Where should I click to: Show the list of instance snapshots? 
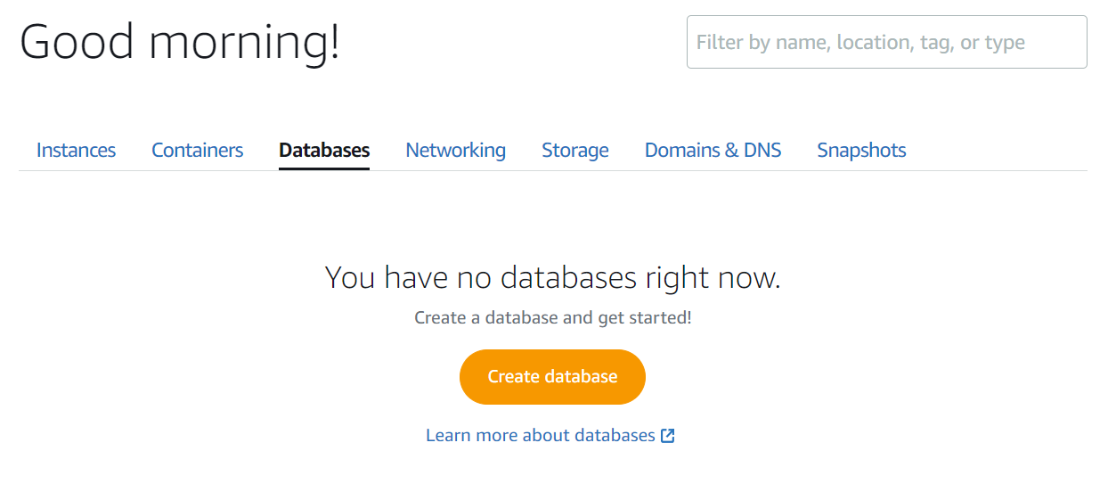point(861,150)
